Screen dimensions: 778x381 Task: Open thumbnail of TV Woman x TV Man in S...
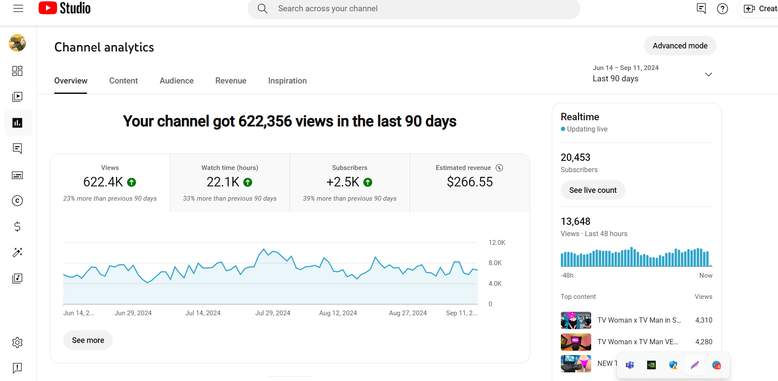click(576, 320)
